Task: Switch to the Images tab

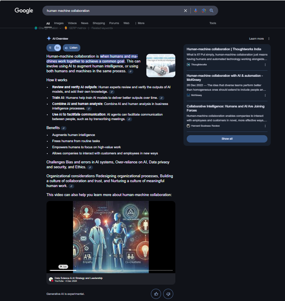Action: [59, 23]
